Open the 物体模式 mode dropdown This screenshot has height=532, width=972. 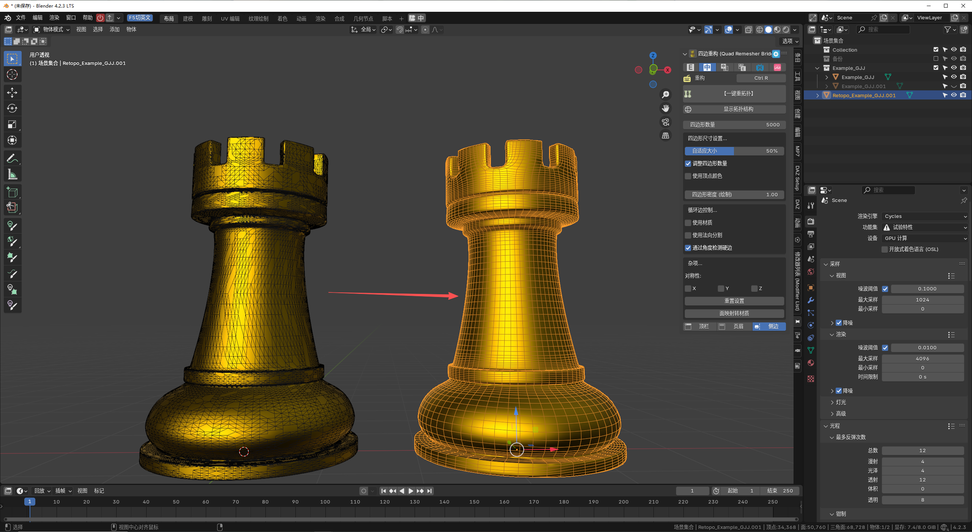52,30
